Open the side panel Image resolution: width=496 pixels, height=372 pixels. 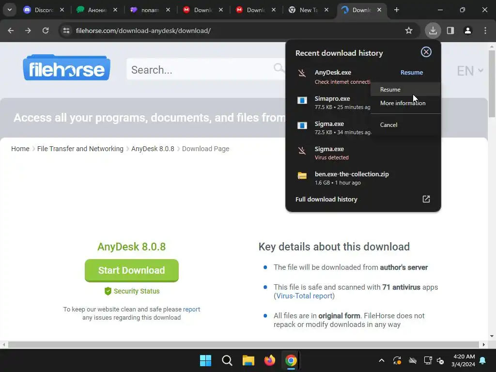(x=450, y=31)
